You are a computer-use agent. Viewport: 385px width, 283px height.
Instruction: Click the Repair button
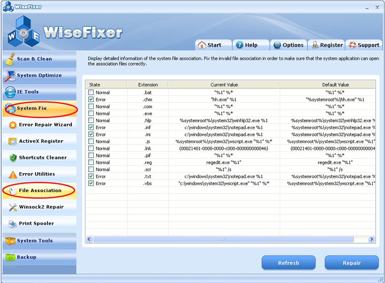(x=352, y=263)
